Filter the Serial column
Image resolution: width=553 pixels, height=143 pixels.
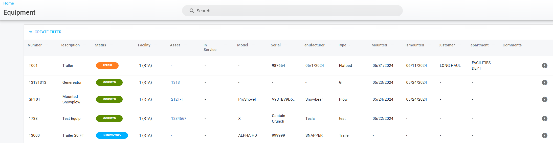(x=286, y=45)
